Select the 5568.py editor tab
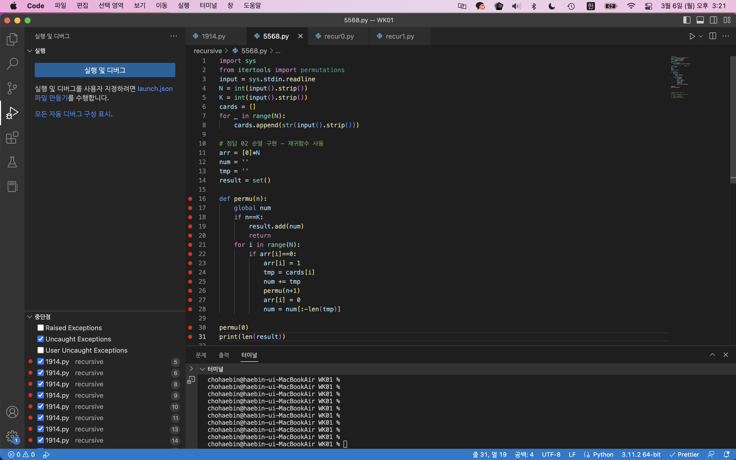Viewport: 736px width, 460px height. [276, 36]
